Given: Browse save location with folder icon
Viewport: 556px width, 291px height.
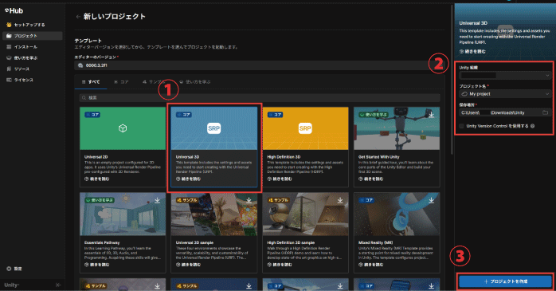Looking at the screenshot, I should 546,112.
